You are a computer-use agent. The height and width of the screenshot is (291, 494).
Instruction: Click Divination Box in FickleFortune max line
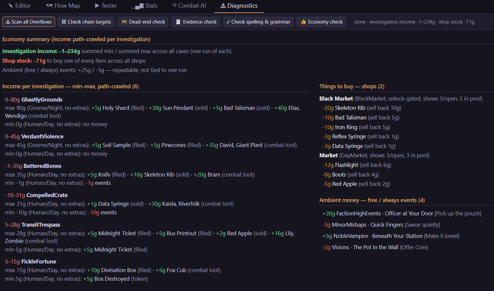coord(119,270)
